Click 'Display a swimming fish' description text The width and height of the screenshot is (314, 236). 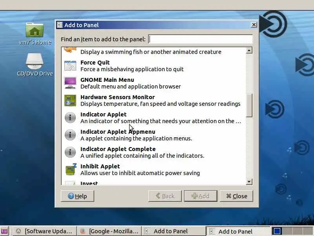coord(151,52)
